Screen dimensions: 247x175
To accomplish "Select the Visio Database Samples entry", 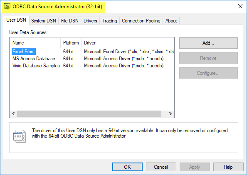I will pyautogui.click(x=36, y=66).
